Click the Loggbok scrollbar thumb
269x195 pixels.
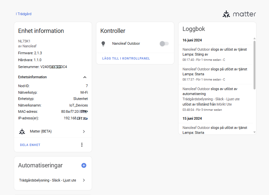[x=255, y=65]
